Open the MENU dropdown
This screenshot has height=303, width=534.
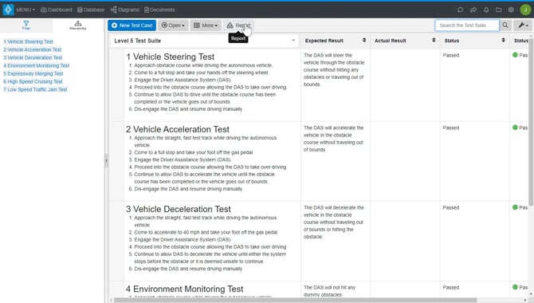pyautogui.click(x=26, y=10)
